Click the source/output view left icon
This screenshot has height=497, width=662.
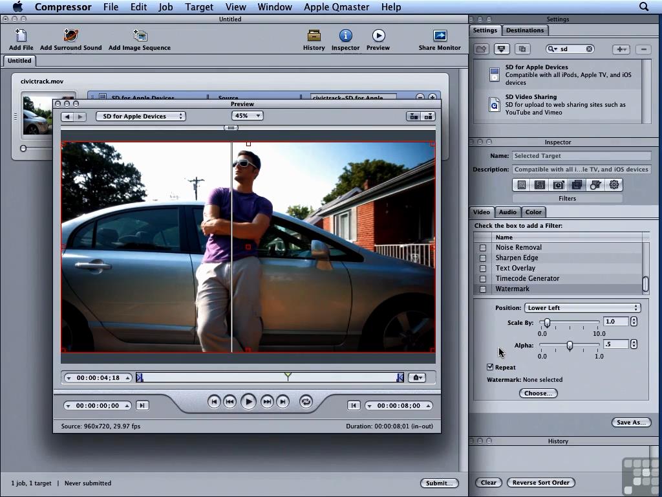pyautogui.click(x=414, y=116)
